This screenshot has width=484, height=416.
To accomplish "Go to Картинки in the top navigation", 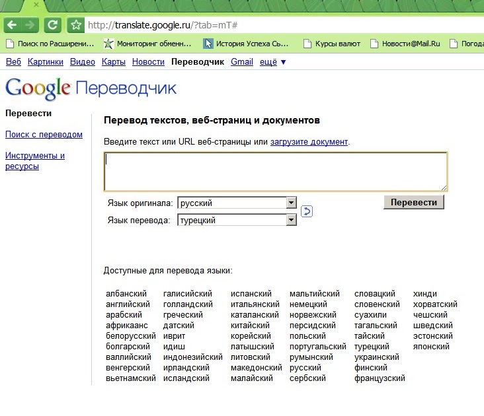I will coord(46,62).
